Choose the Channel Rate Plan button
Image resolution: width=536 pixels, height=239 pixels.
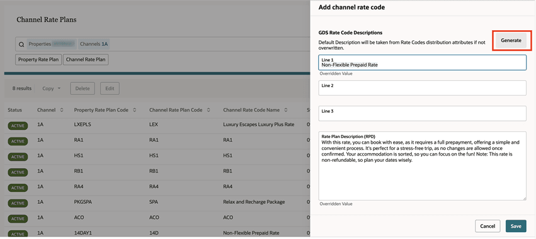point(86,60)
